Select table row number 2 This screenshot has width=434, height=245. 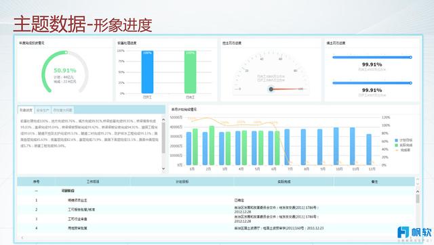click(216, 210)
